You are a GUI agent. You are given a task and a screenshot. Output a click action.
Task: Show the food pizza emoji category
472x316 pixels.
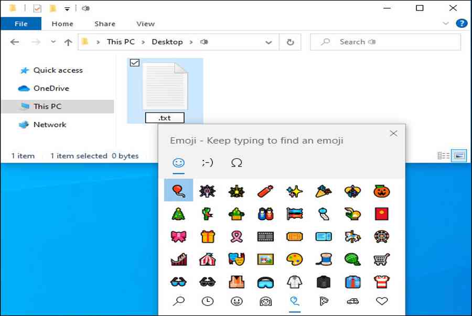point(324,301)
